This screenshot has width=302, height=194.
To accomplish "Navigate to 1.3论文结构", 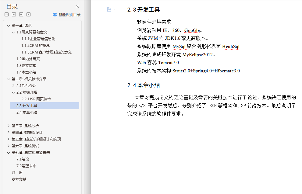I will 26,66.
